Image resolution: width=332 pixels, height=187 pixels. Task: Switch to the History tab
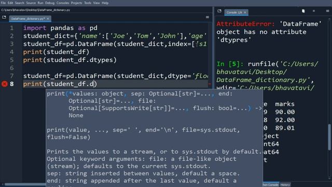tap(285, 185)
